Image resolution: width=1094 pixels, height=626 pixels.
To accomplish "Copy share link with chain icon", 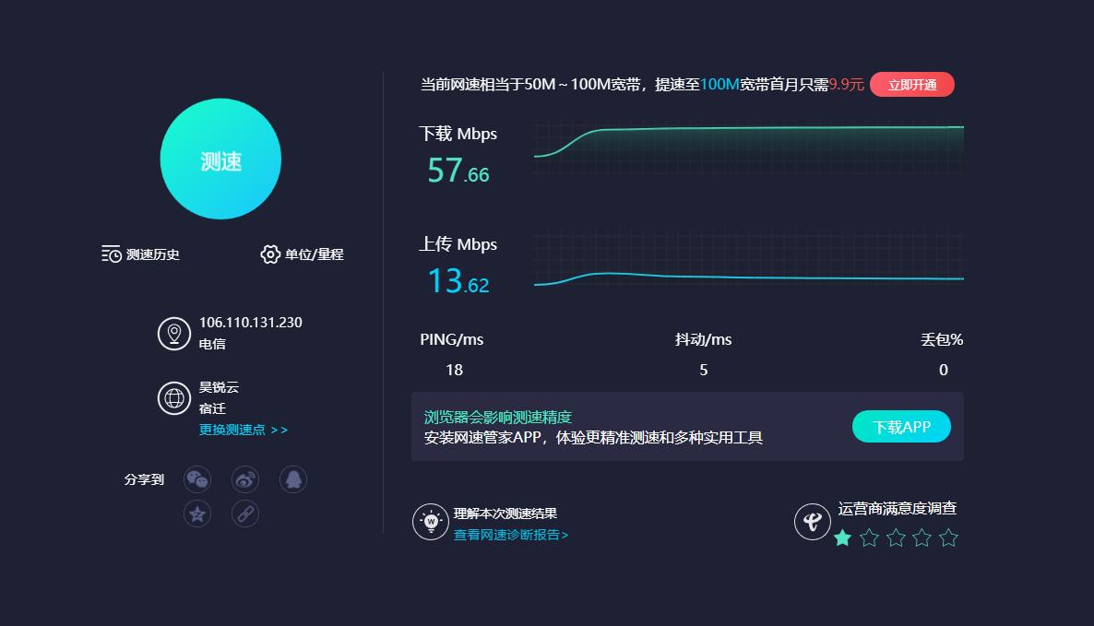I will pos(244,514).
